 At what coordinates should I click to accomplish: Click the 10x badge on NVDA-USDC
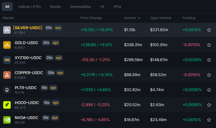click(x=46, y=118)
